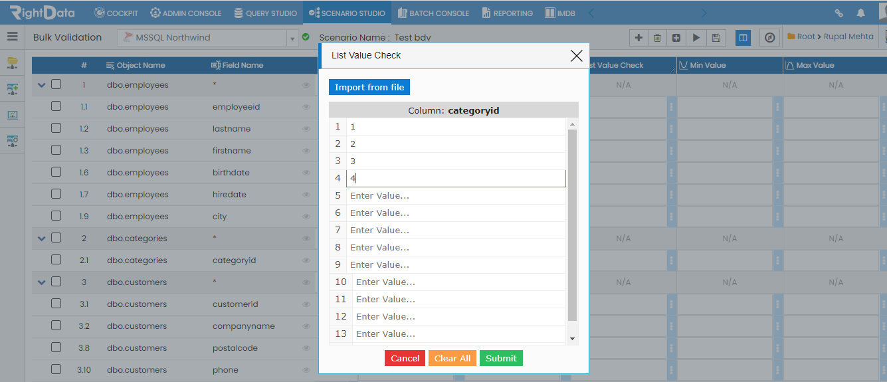Screen dimensions: 887x382
Task: Click the add (plus) toolbar icon
Action: click(x=639, y=38)
